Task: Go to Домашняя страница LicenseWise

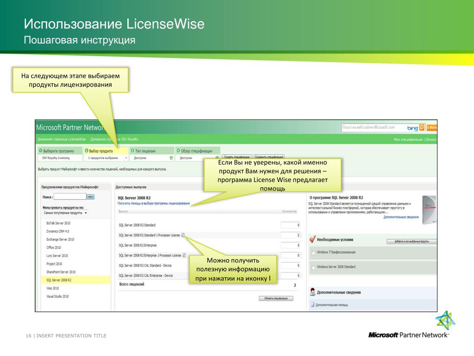Action: click(62, 139)
